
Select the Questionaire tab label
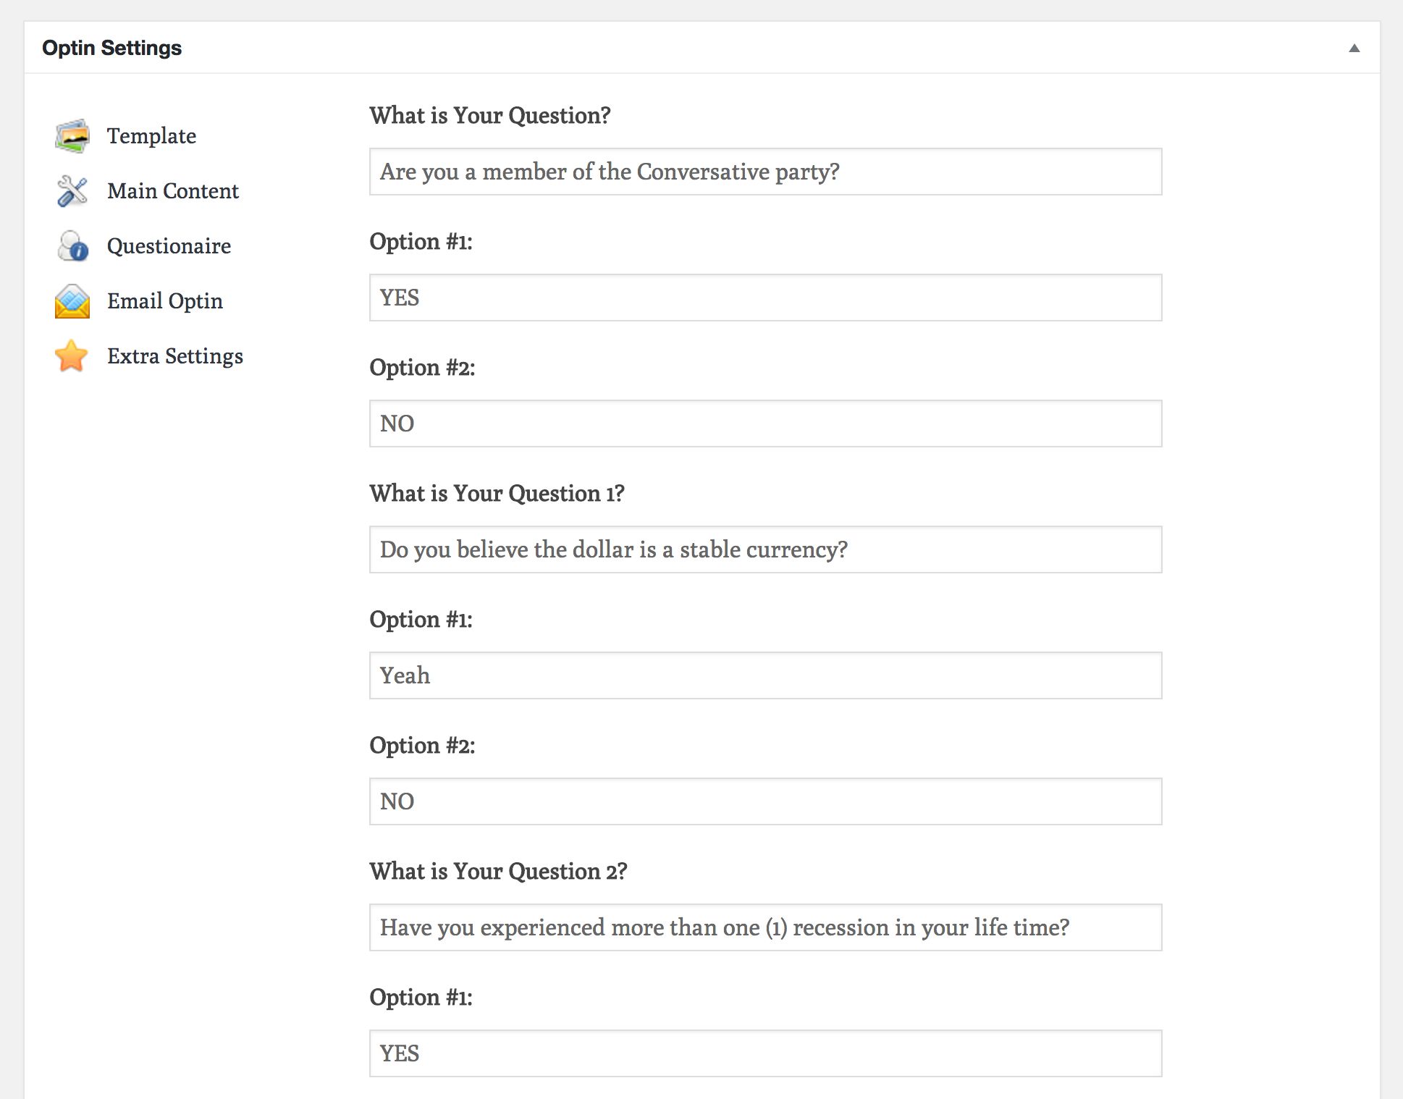pos(169,246)
